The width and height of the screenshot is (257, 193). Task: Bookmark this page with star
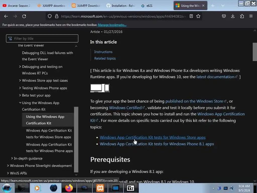(x=198, y=16)
